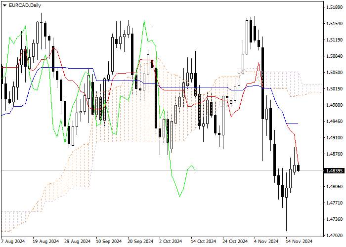
Task: Click the 2 Oct 2024 date label
Action: pyautogui.click(x=171, y=242)
